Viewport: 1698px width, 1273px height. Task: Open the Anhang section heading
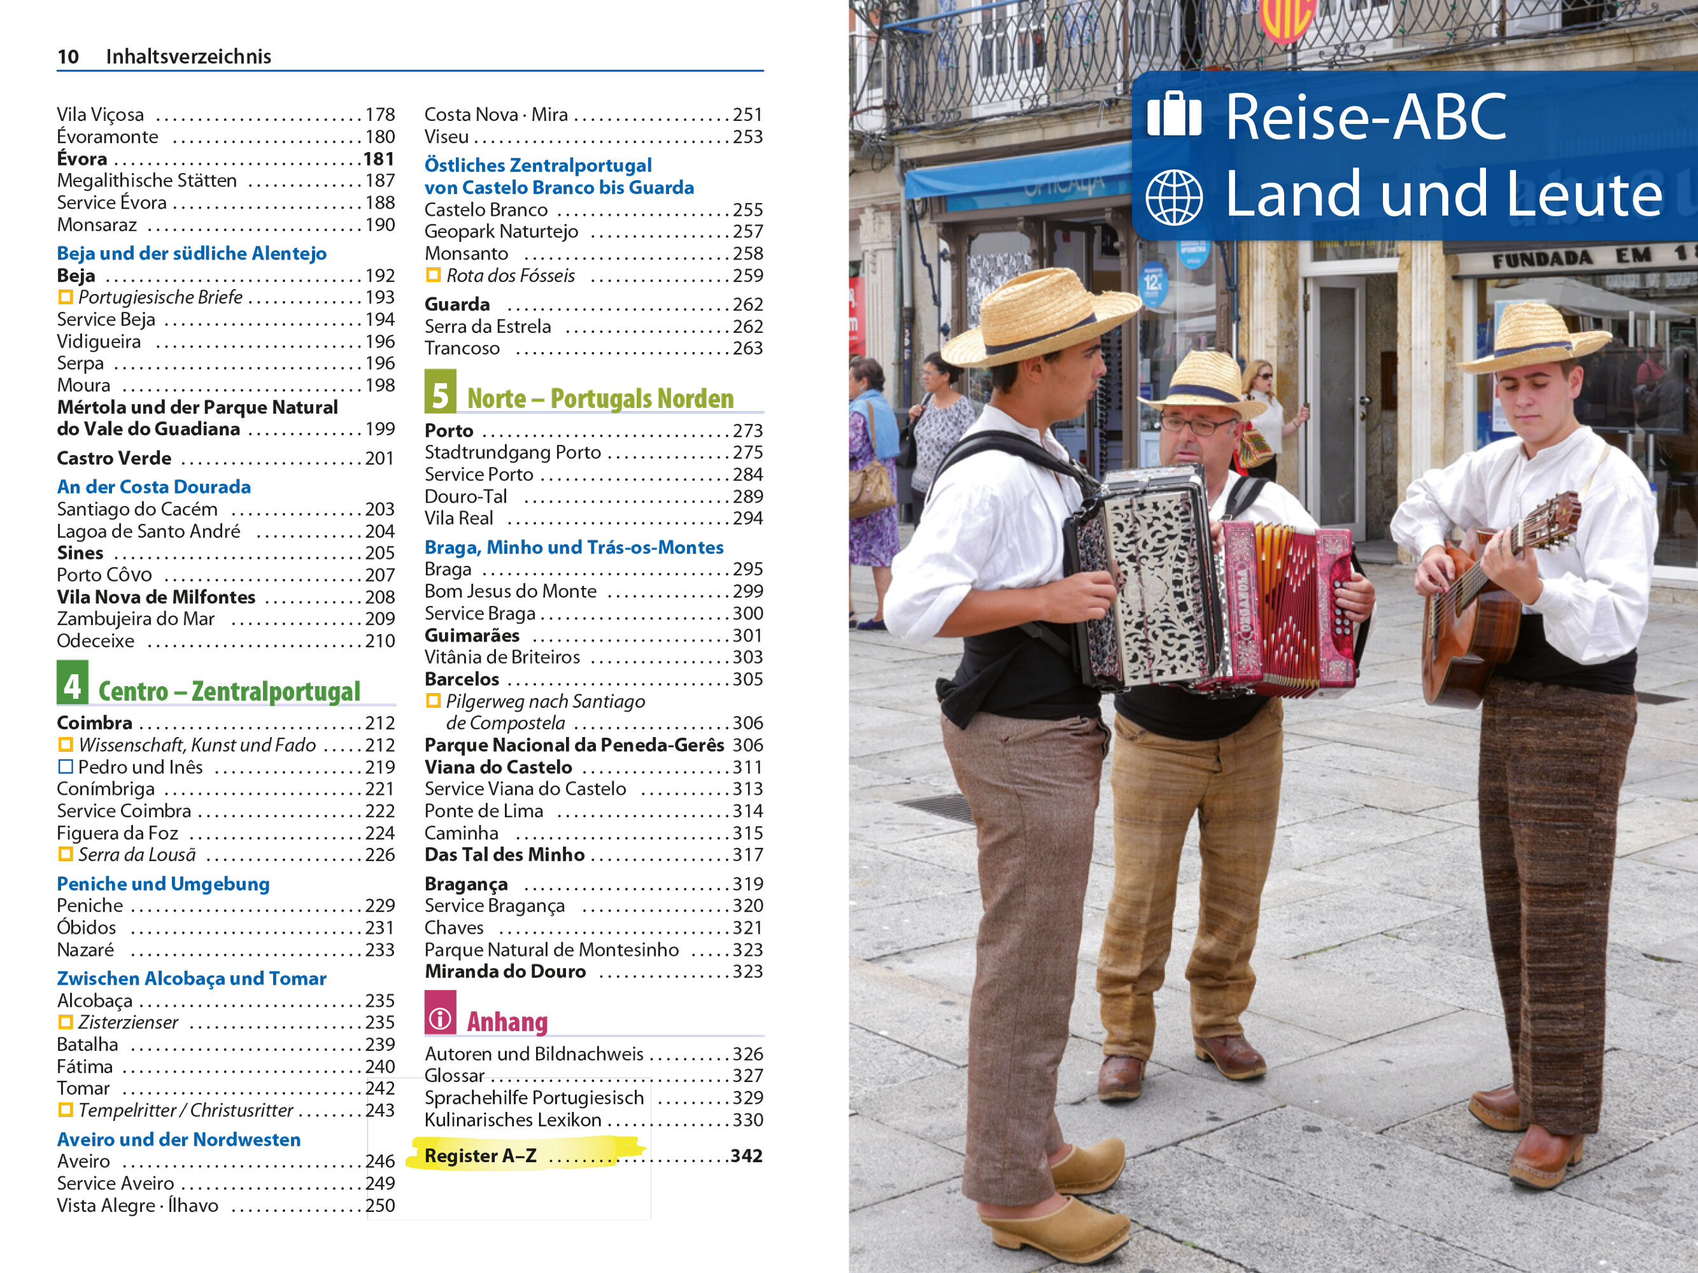[x=507, y=1022]
